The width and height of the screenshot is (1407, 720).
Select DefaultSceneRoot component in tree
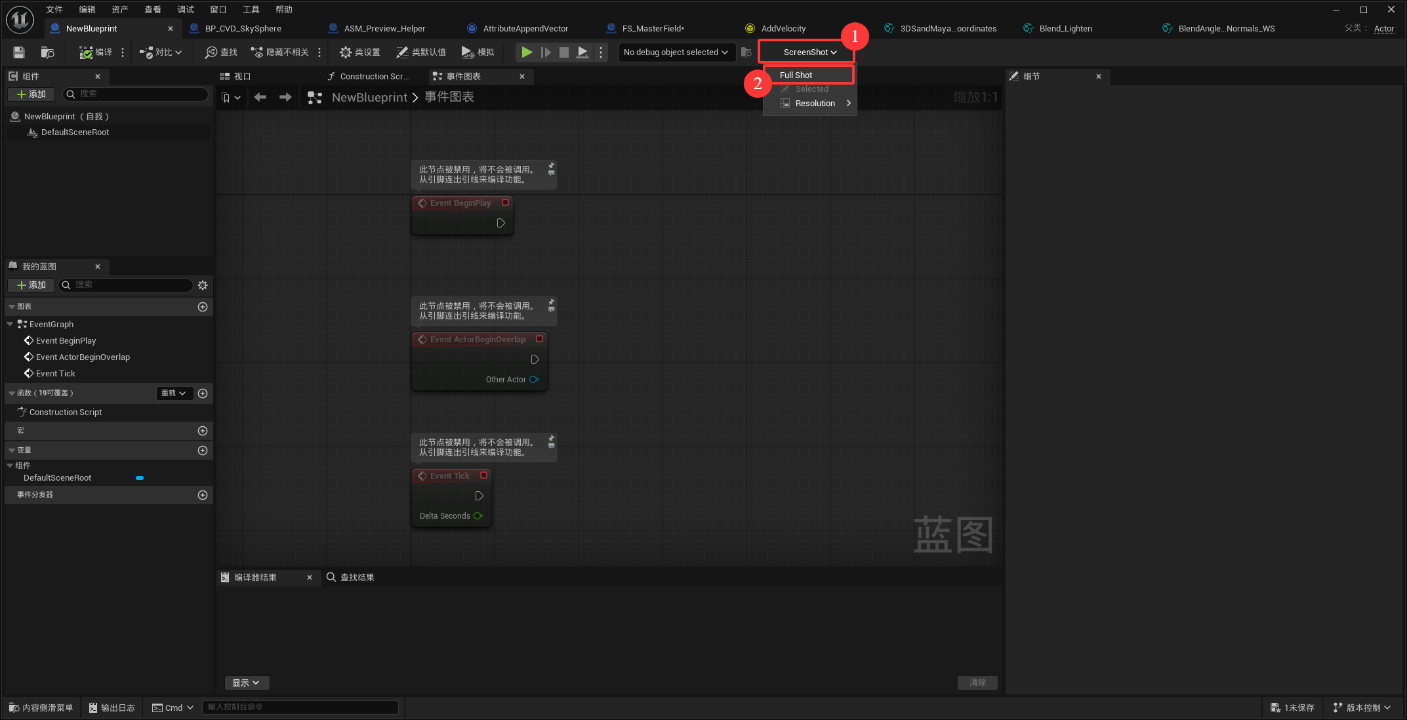click(x=75, y=132)
